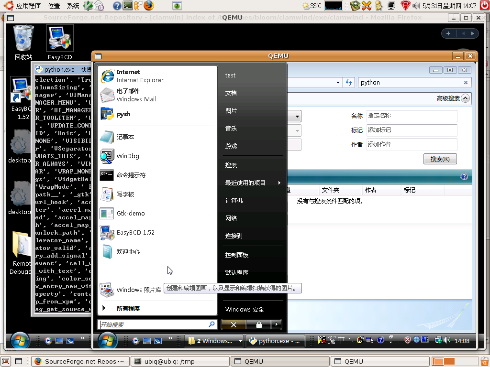Click the 名称 name input field
This screenshot has height=367, width=490.
412,116
